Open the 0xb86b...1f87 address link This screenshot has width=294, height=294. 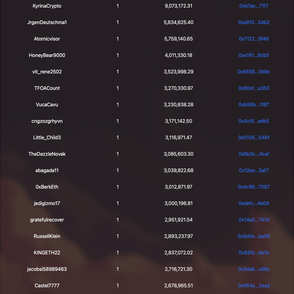(x=254, y=104)
